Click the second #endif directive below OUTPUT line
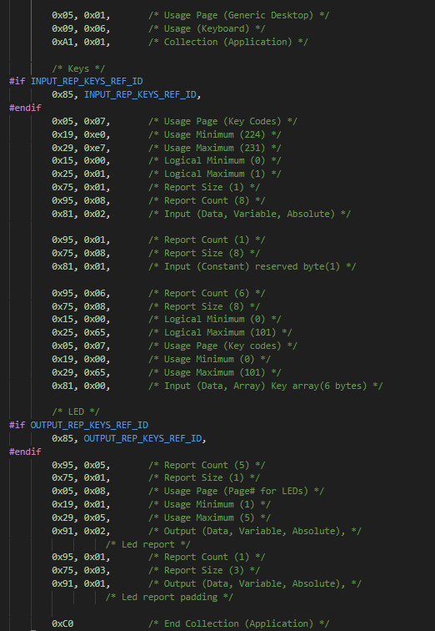 click(x=25, y=452)
